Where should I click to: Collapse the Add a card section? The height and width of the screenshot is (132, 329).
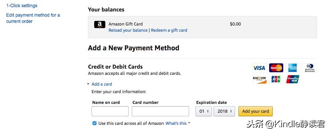(x=101, y=84)
